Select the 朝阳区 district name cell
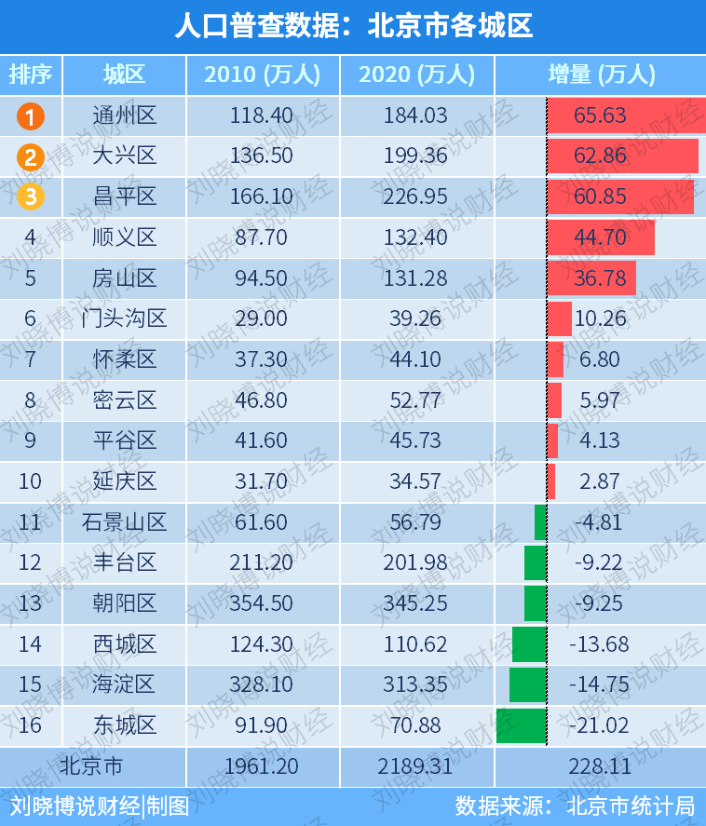This screenshot has width=706, height=826. [x=124, y=603]
